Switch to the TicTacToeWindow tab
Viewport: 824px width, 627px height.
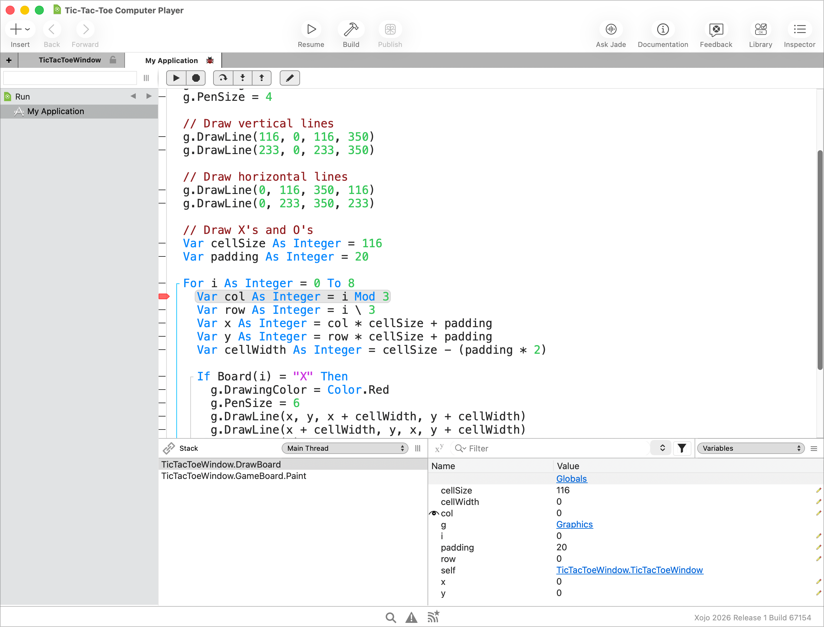(x=70, y=60)
